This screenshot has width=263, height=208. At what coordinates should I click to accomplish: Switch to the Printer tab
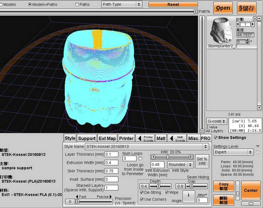[126, 138]
